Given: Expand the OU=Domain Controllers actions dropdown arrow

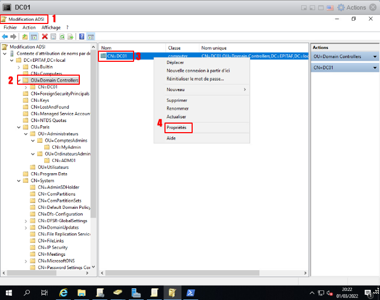Looking at the screenshot, I should coord(375,56).
